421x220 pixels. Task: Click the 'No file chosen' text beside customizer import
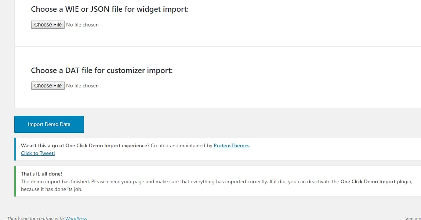[x=82, y=86]
